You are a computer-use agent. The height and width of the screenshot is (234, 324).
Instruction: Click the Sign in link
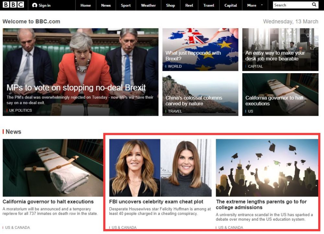(x=44, y=6)
